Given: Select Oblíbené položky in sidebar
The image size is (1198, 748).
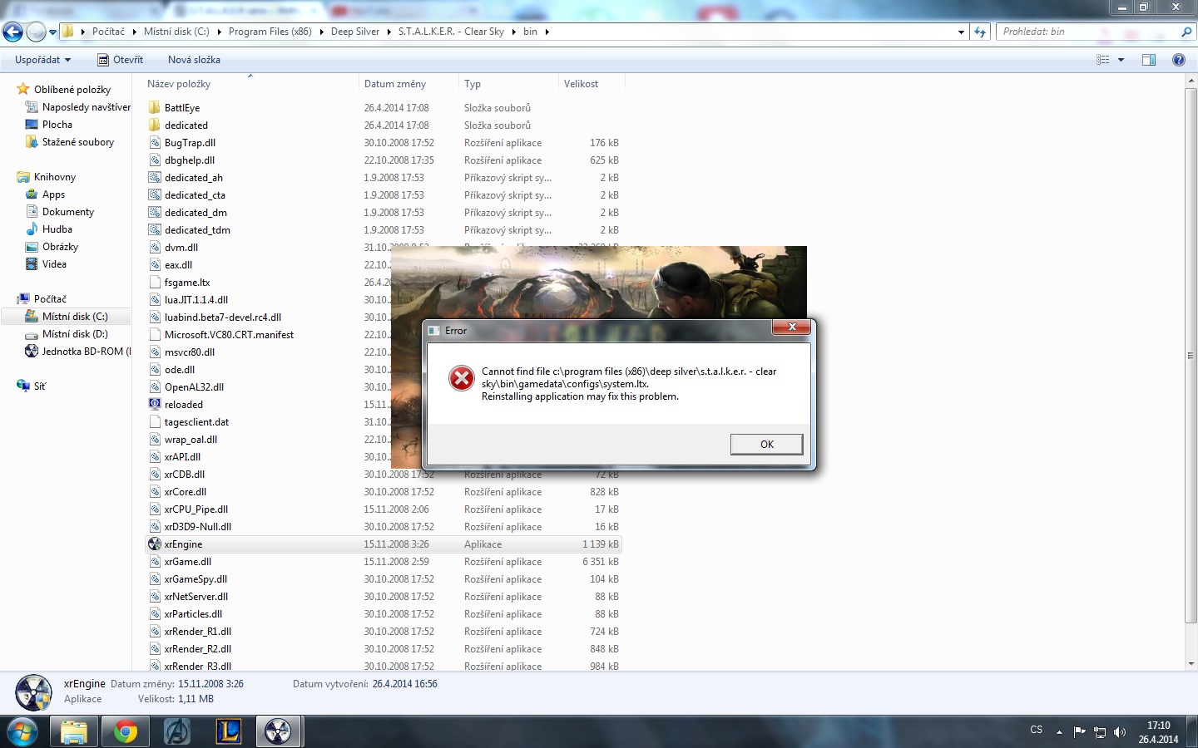Looking at the screenshot, I should point(63,90).
